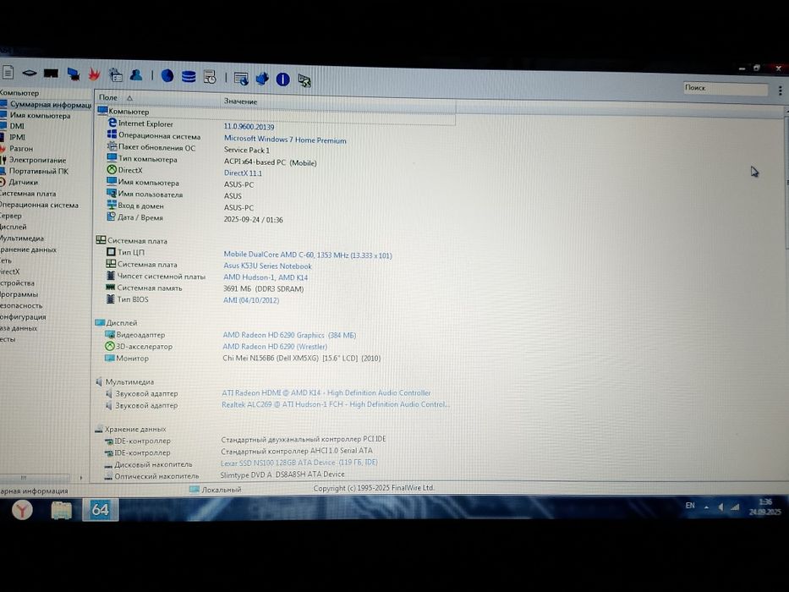Click the round blue info toolbar icon
Image resolution: width=789 pixels, height=592 pixels.
point(282,79)
